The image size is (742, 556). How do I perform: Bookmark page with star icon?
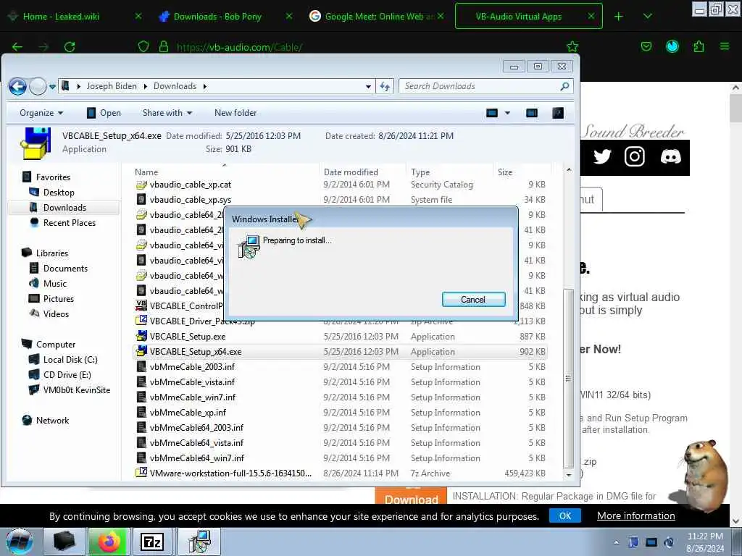pos(572,46)
